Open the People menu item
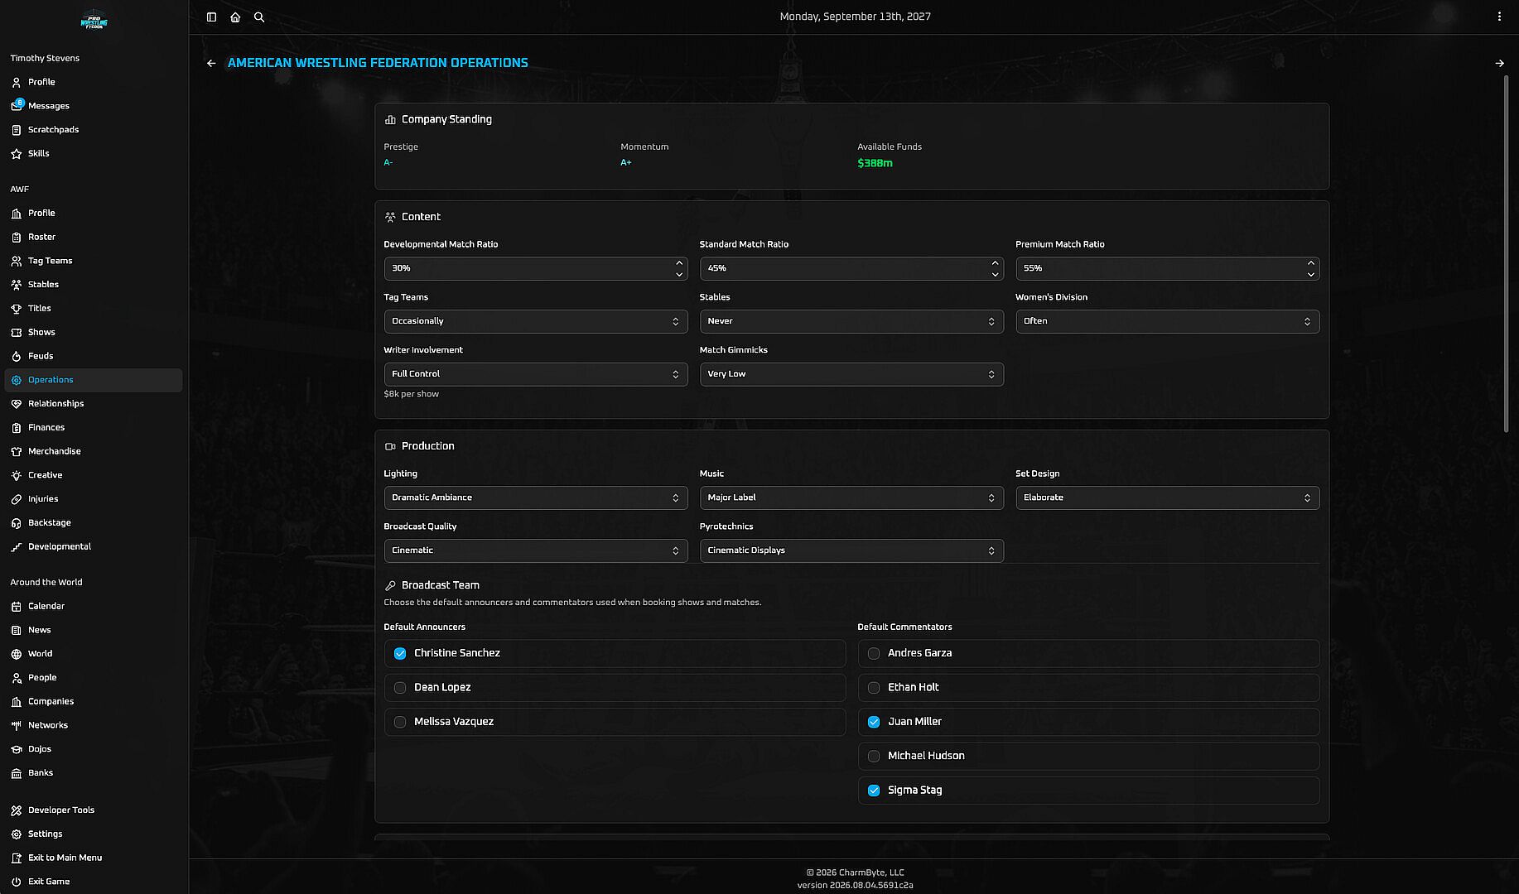The width and height of the screenshot is (1519, 894). [93, 678]
